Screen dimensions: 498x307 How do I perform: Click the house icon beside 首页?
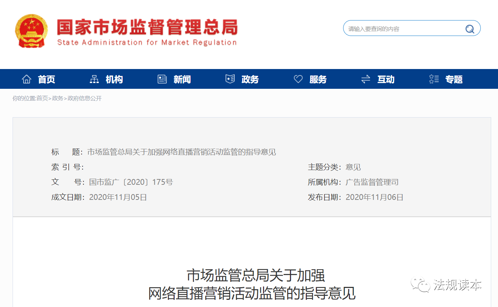pos(27,79)
